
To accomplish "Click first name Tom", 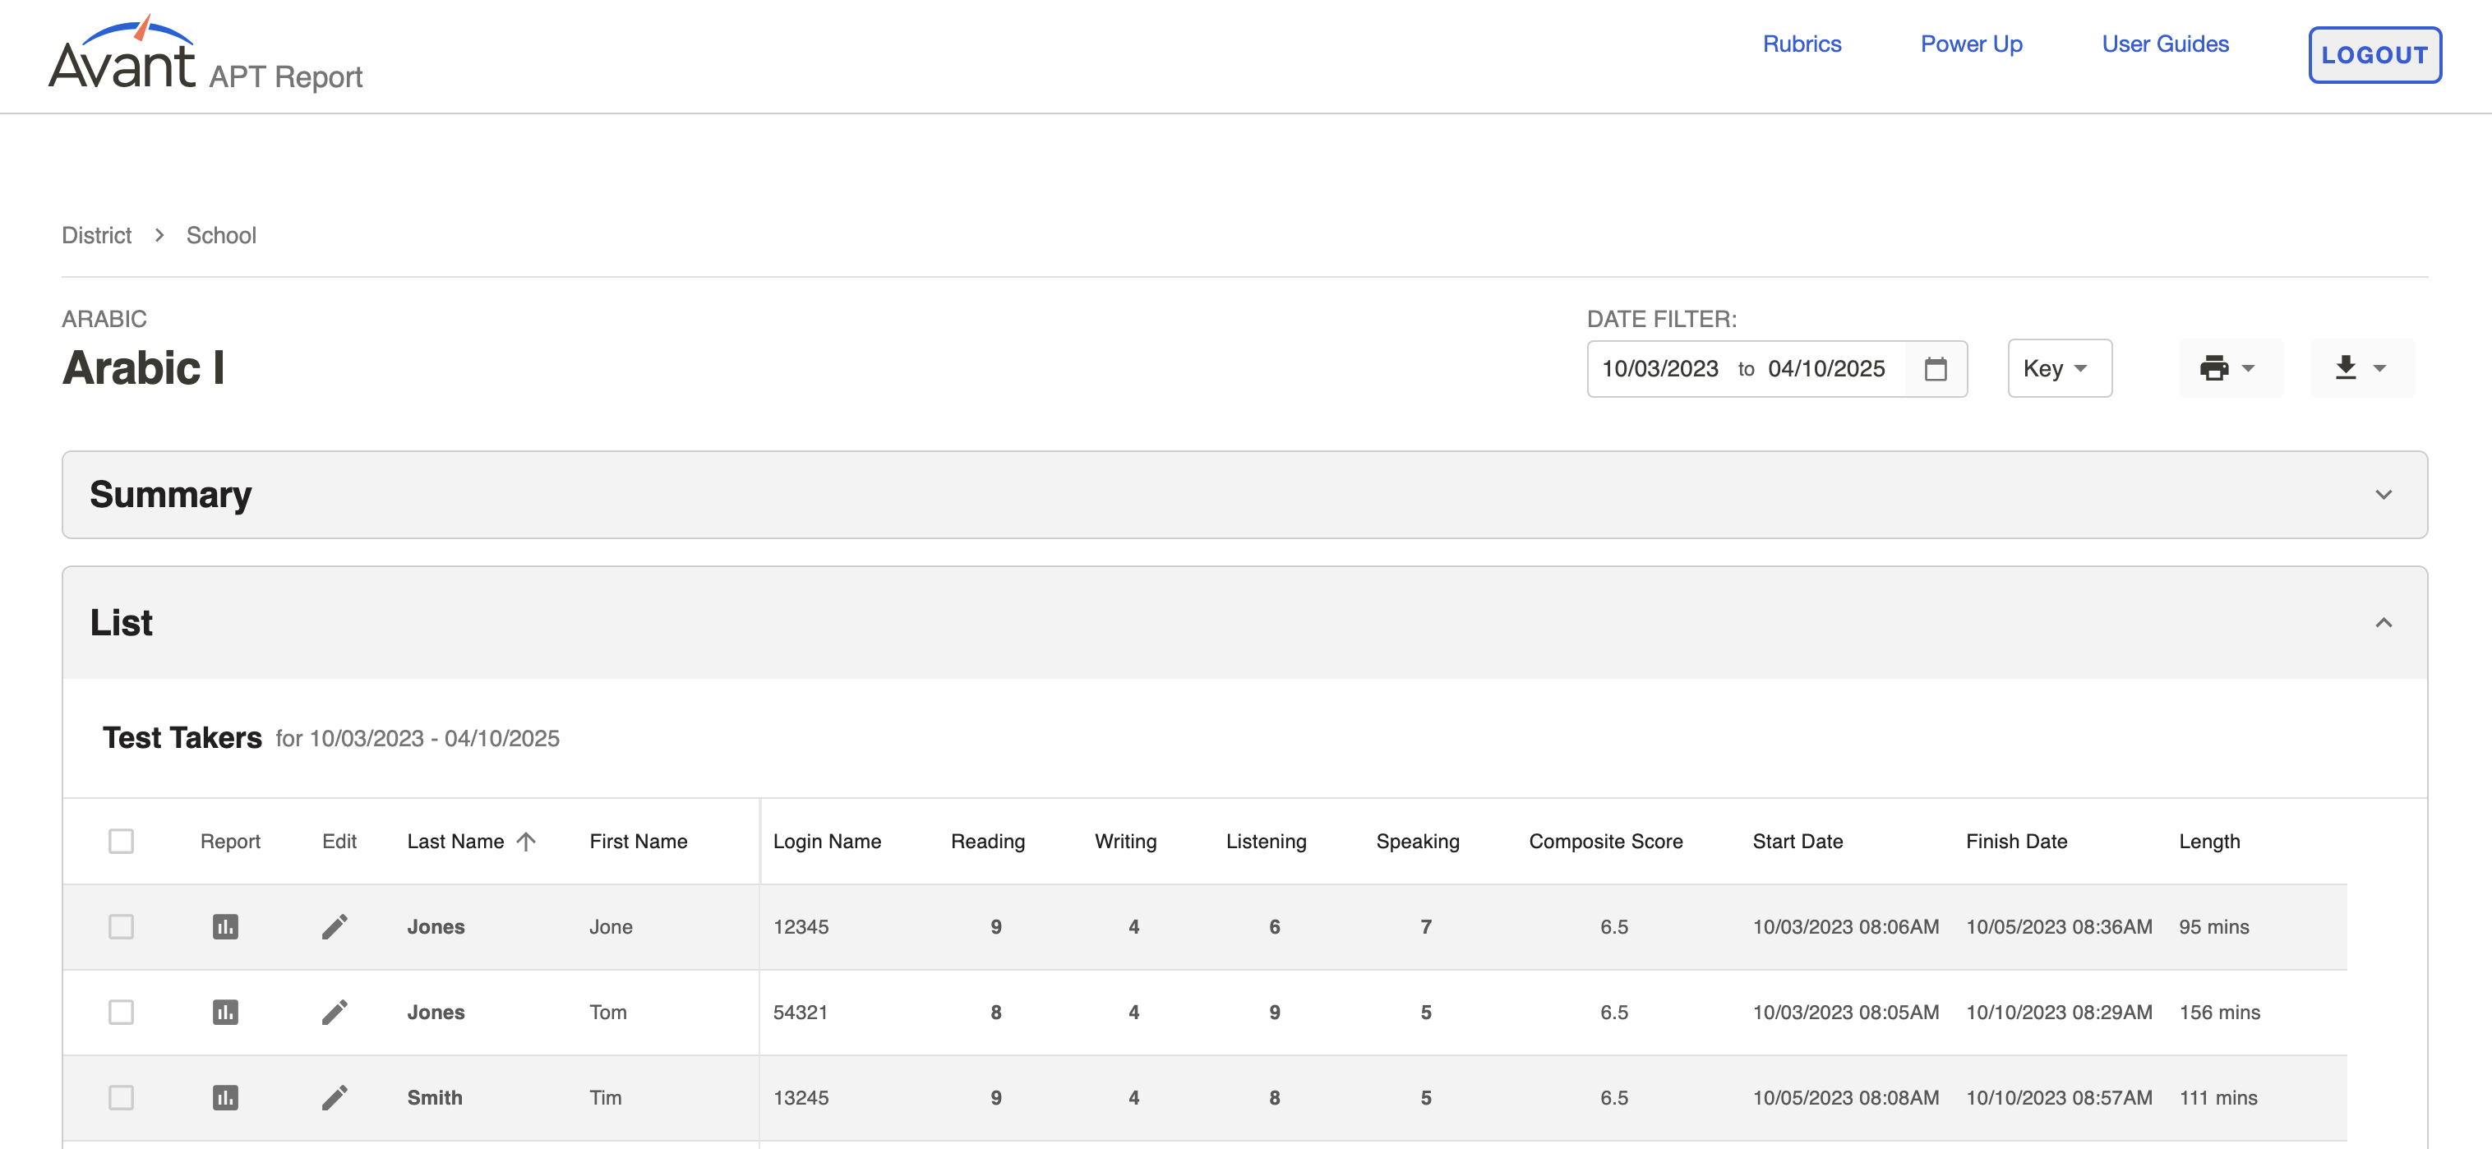I will point(607,1012).
